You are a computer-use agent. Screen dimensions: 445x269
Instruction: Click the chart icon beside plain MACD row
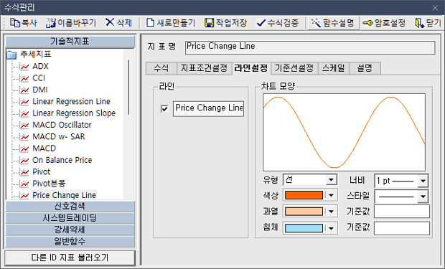pyautogui.click(x=24, y=148)
